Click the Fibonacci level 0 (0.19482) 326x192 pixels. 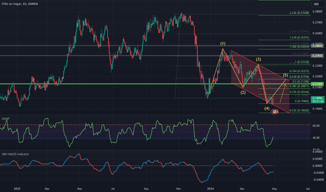pyautogui.click(x=302, y=101)
